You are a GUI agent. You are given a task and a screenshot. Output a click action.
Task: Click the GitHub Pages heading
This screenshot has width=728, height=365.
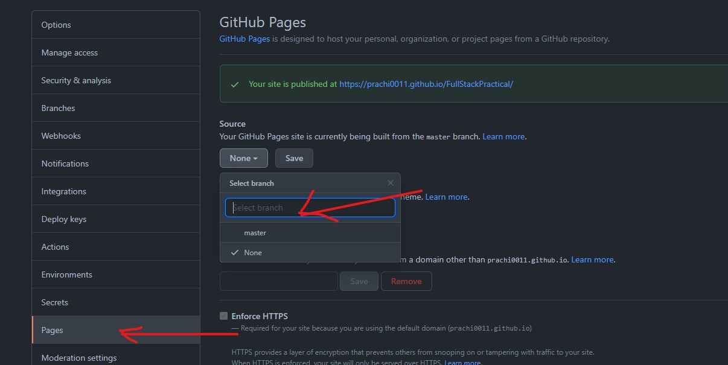(263, 22)
